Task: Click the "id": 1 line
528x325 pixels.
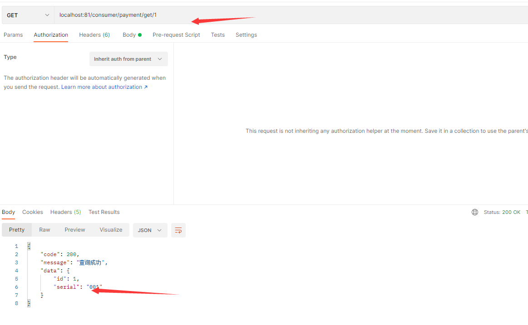Action: click(66, 279)
